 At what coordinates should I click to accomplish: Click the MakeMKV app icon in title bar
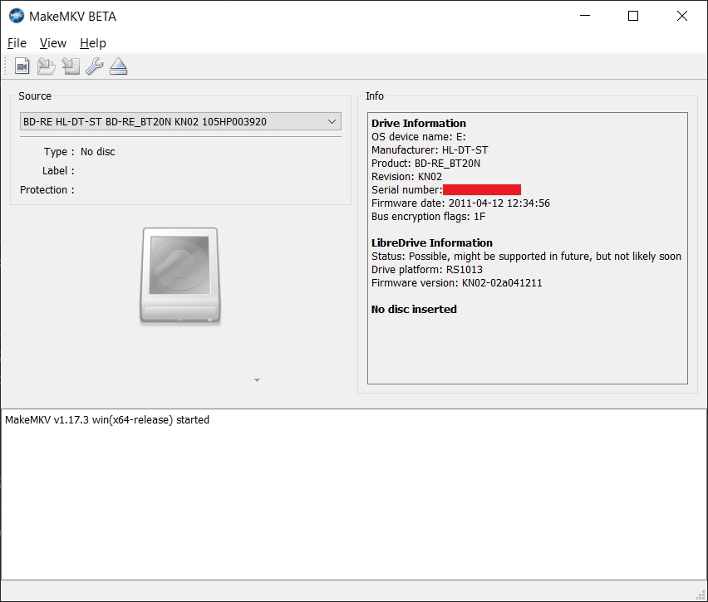17,16
